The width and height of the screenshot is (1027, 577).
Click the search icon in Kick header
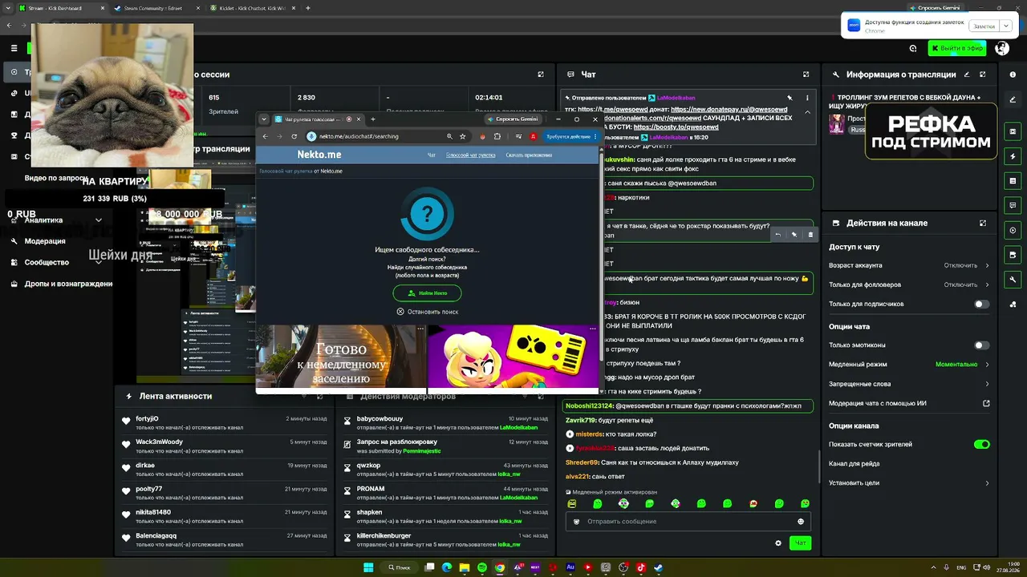coord(913,48)
